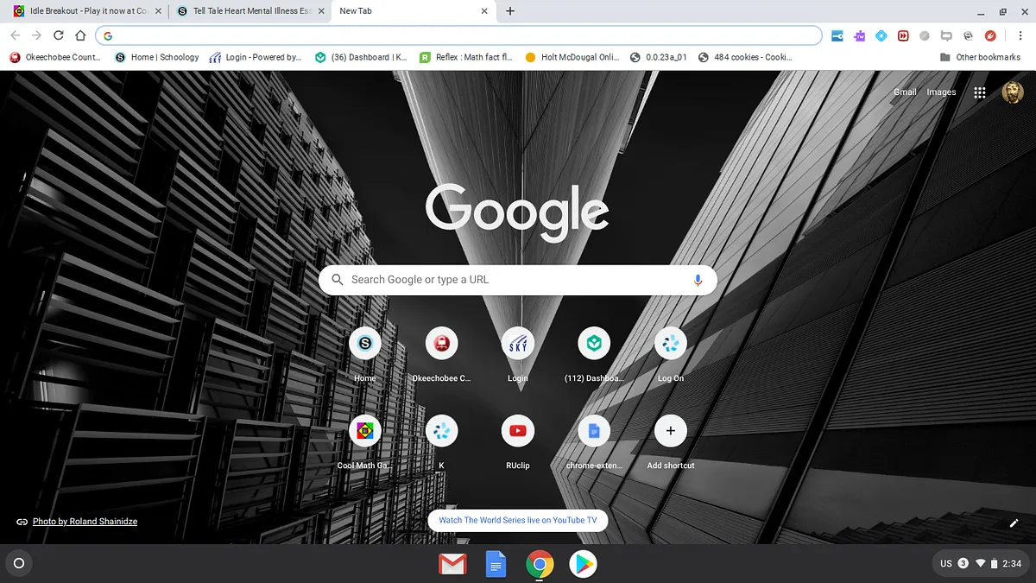This screenshot has height=583, width=1036.
Task: Open the purple puzzle-piece extension
Action: coord(859,35)
